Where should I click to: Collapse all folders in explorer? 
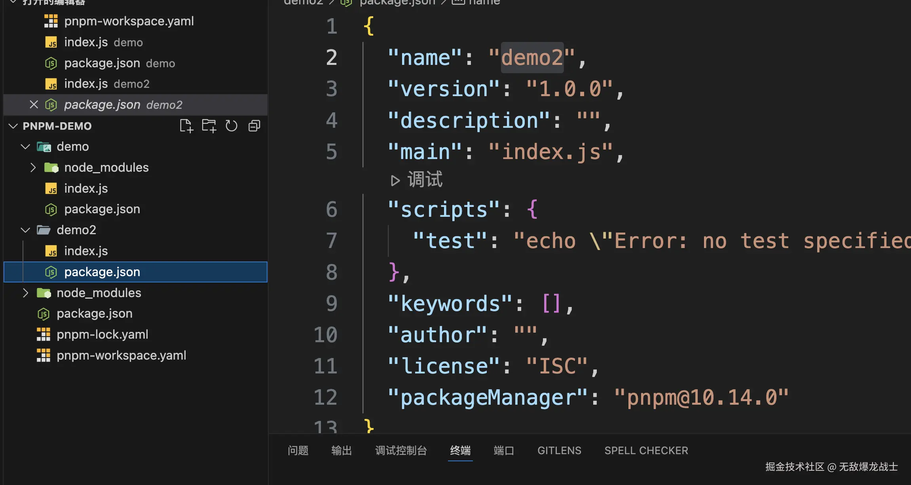pos(254,126)
